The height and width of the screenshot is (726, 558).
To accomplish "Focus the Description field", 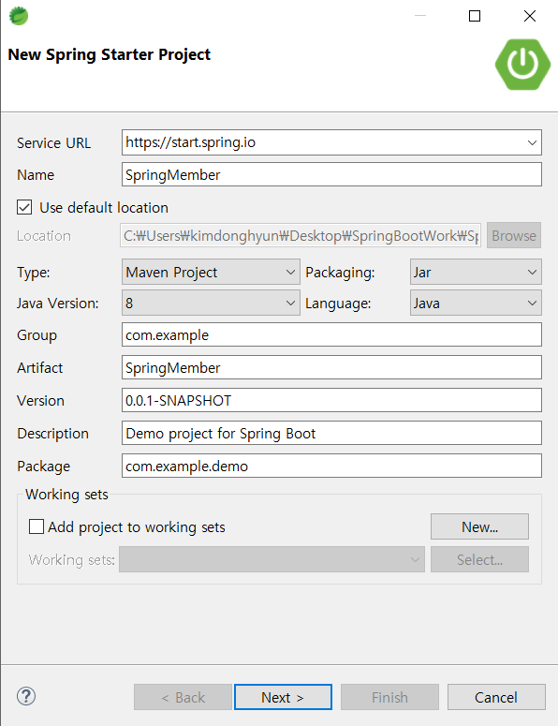I will tap(331, 433).
